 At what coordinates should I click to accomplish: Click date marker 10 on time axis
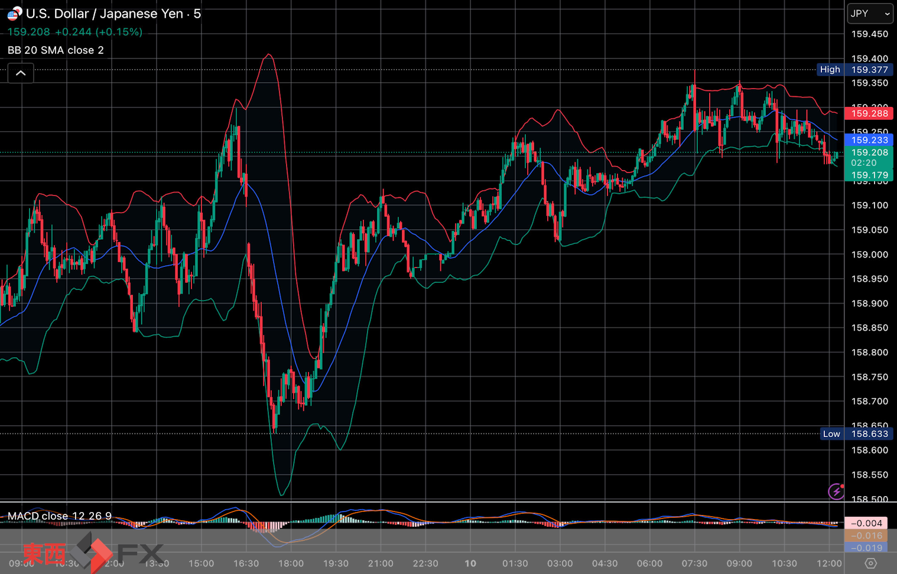[470, 563]
